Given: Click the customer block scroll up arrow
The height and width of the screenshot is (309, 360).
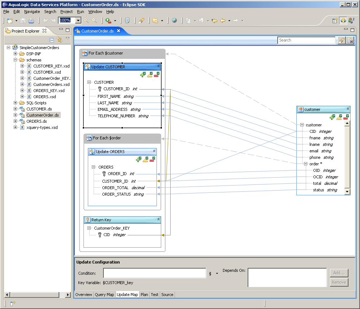Looking at the screenshot, I should 347,123.
